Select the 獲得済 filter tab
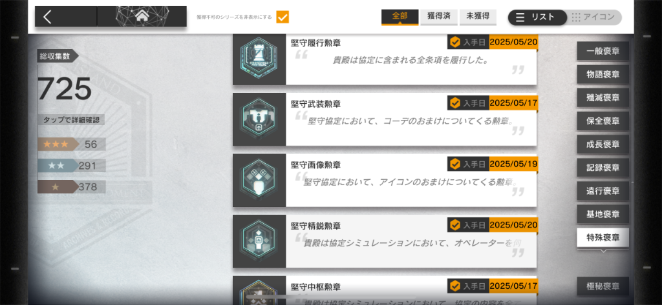 439,17
